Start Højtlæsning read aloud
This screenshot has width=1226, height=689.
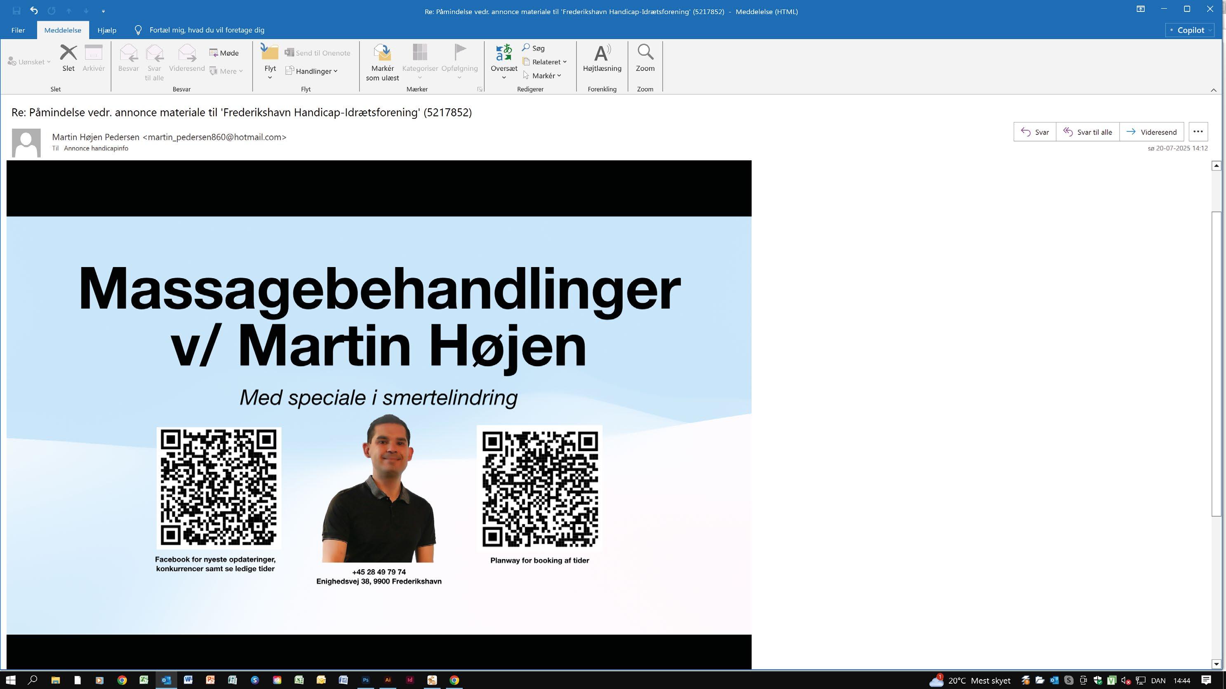[602, 54]
